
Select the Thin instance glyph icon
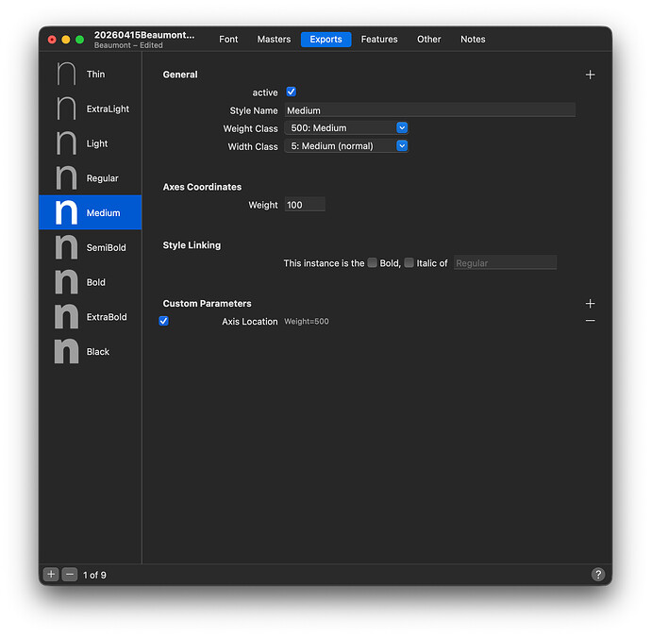(x=66, y=75)
